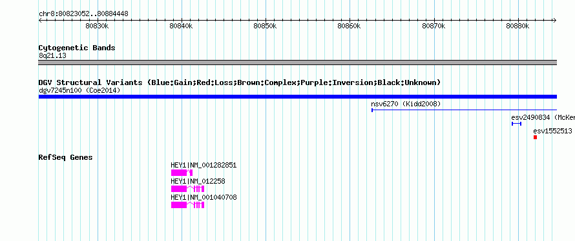Click the HEY1|NM_012258 text label
575x241 pixels.
click(x=198, y=181)
